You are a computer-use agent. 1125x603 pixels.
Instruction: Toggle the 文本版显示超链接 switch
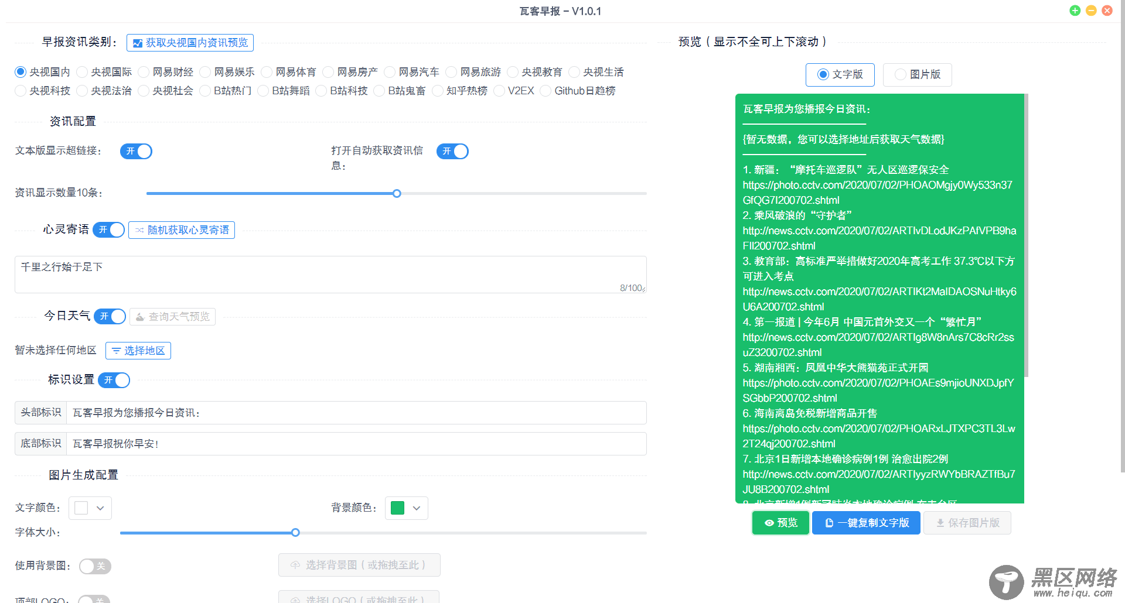(136, 151)
